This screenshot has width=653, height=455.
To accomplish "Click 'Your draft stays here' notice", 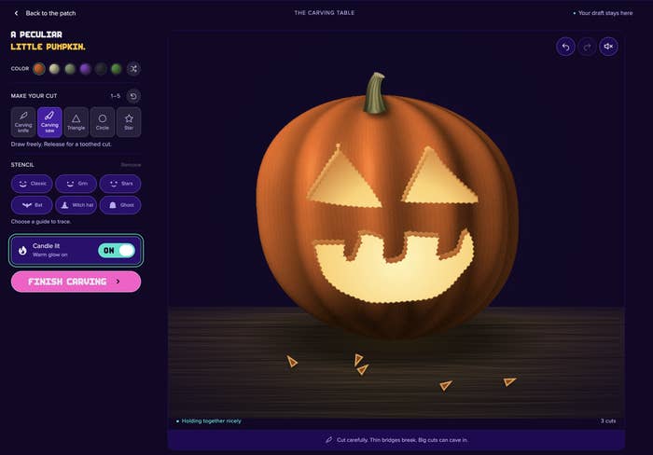I will tap(605, 13).
